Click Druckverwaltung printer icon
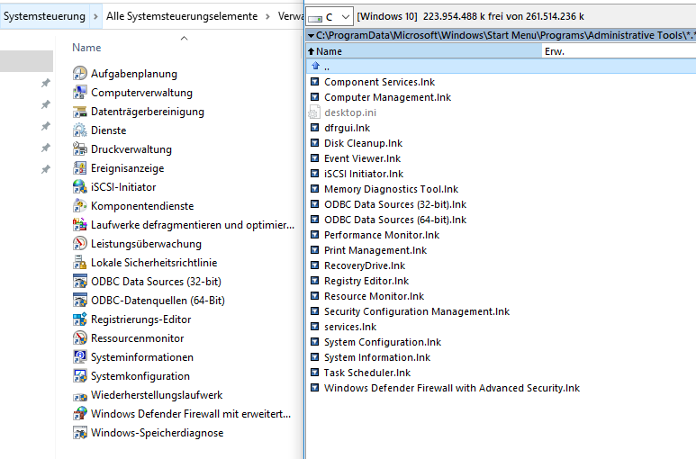 tap(80, 149)
